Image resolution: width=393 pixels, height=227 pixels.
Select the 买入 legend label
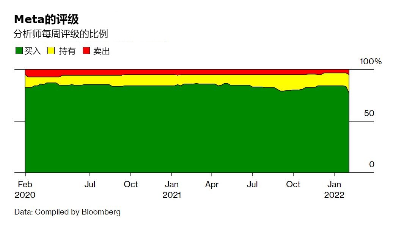click(x=33, y=51)
